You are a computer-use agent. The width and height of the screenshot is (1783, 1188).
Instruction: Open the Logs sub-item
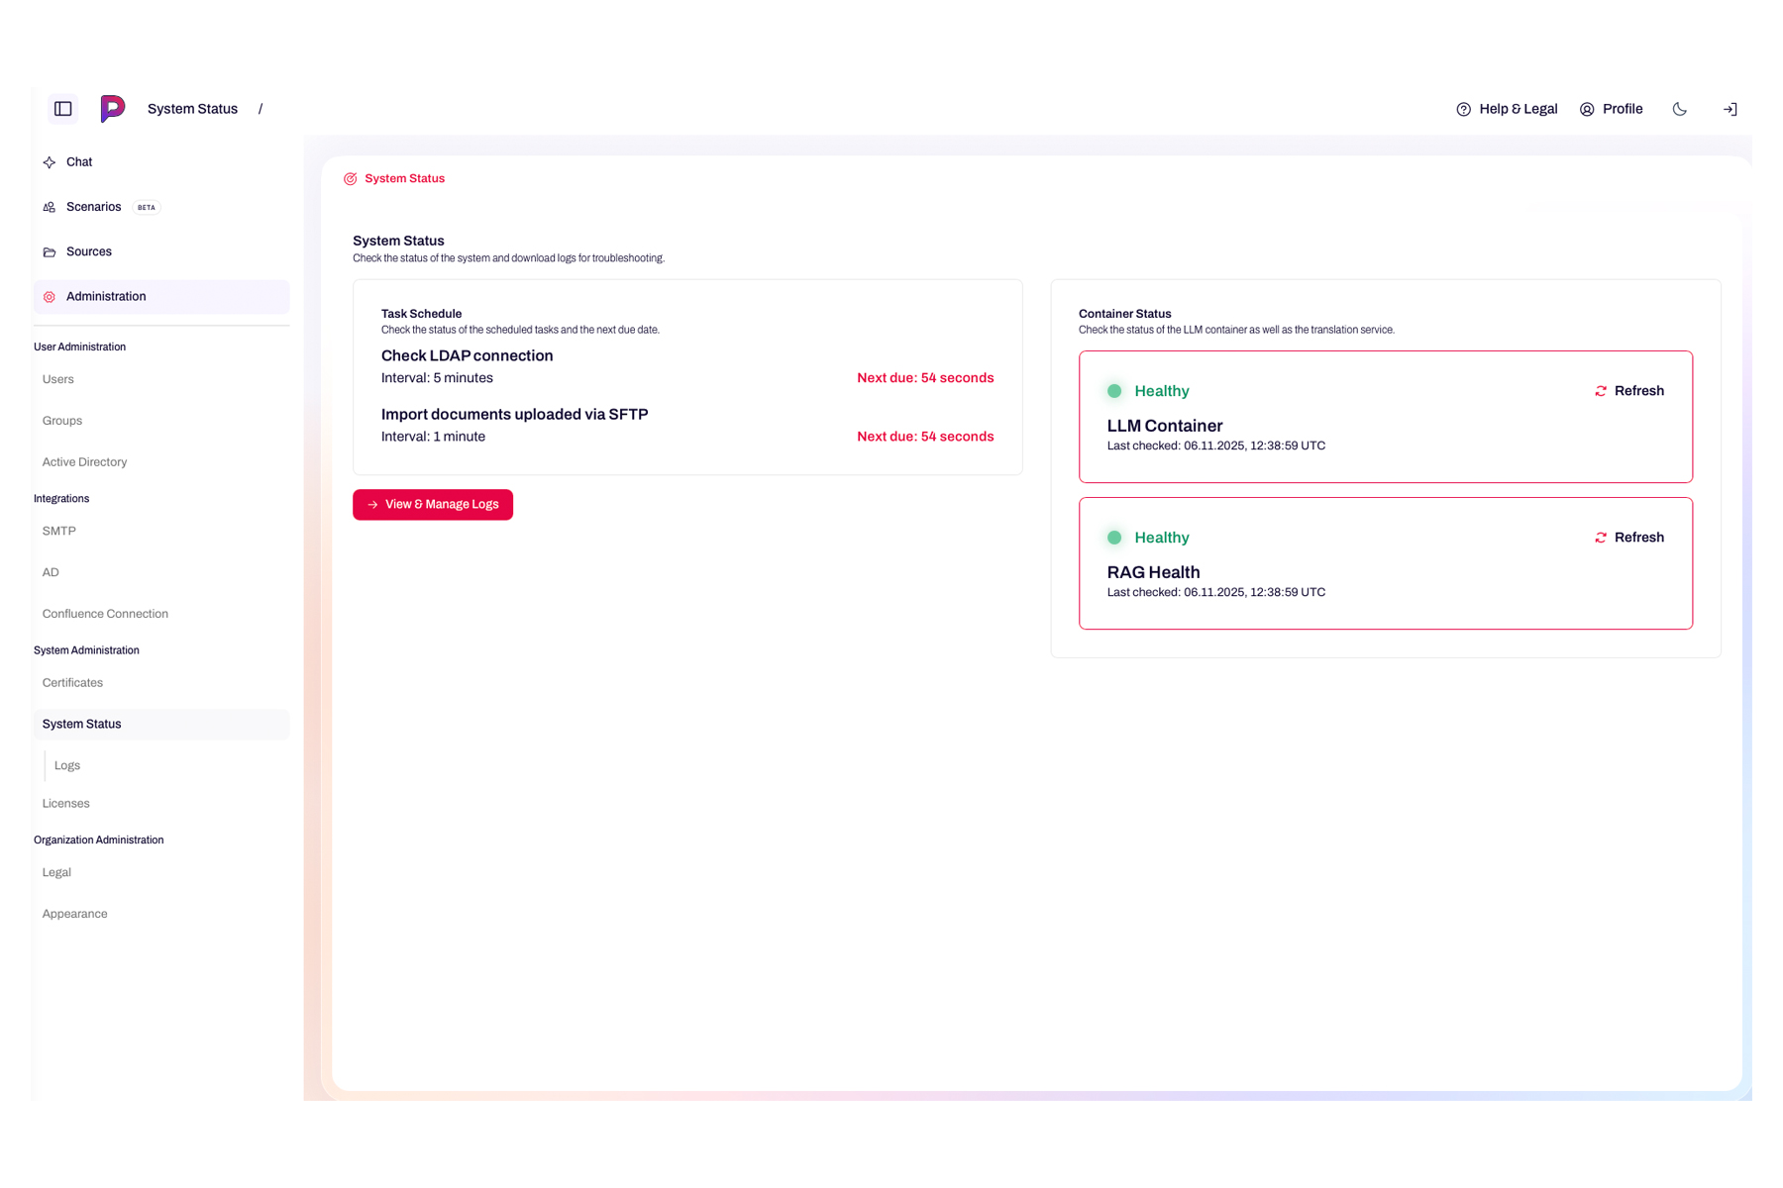pyautogui.click(x=67, y=765)
